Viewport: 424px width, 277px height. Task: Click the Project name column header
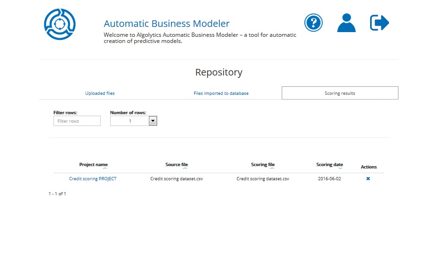click(x=93, y=164)
